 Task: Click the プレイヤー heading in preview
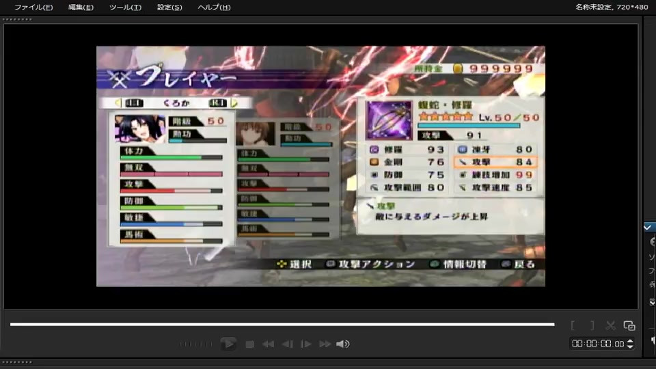[x=187, y=77]
